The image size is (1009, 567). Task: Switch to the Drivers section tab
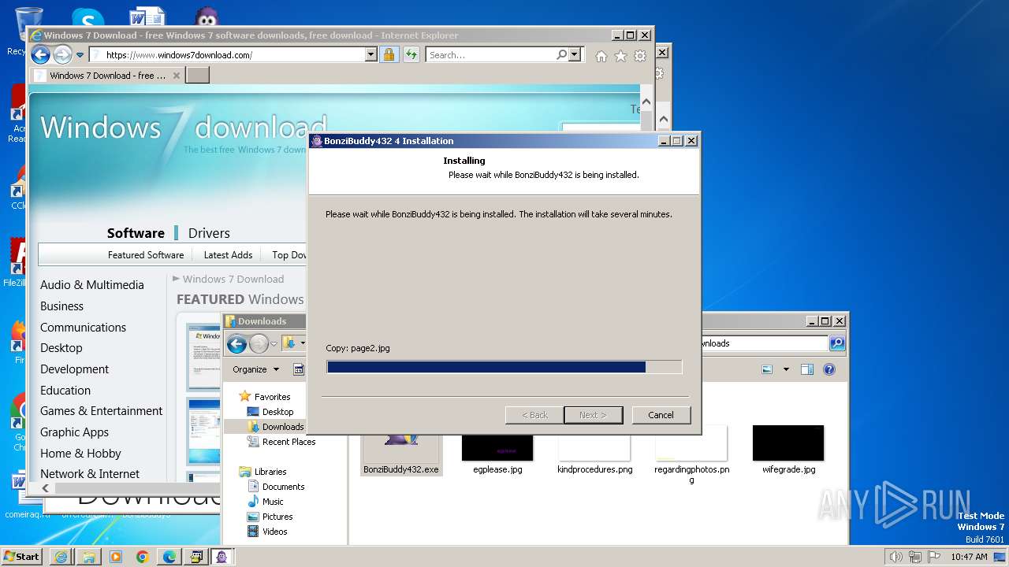209,233
